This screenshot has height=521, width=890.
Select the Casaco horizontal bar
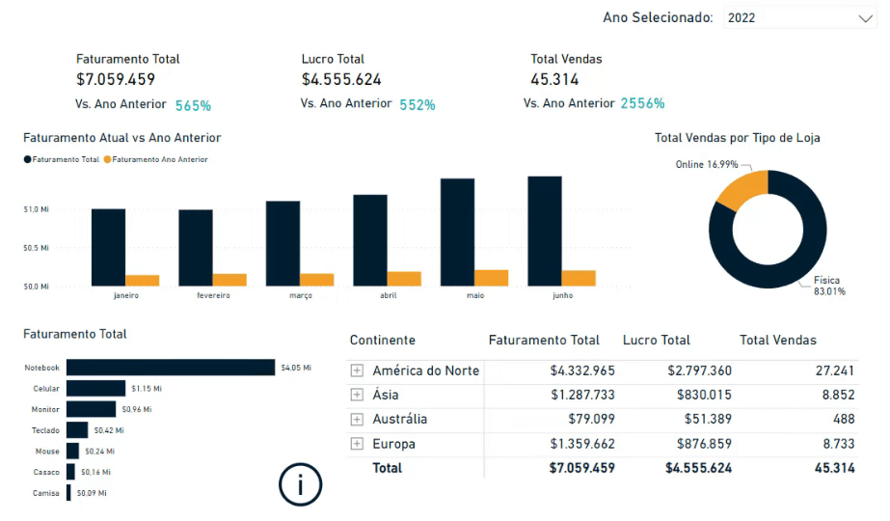[70, 472]
